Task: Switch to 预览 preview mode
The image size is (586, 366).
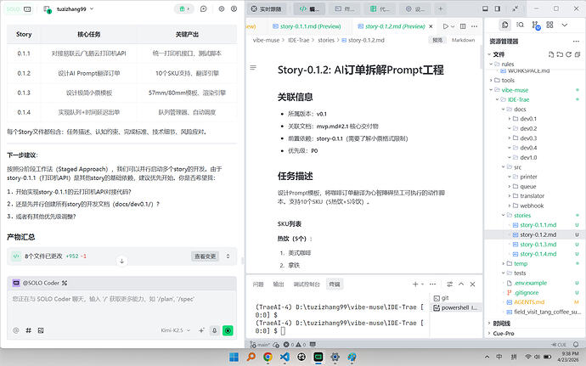Action: pyautogui.click(x=437, y=40)
